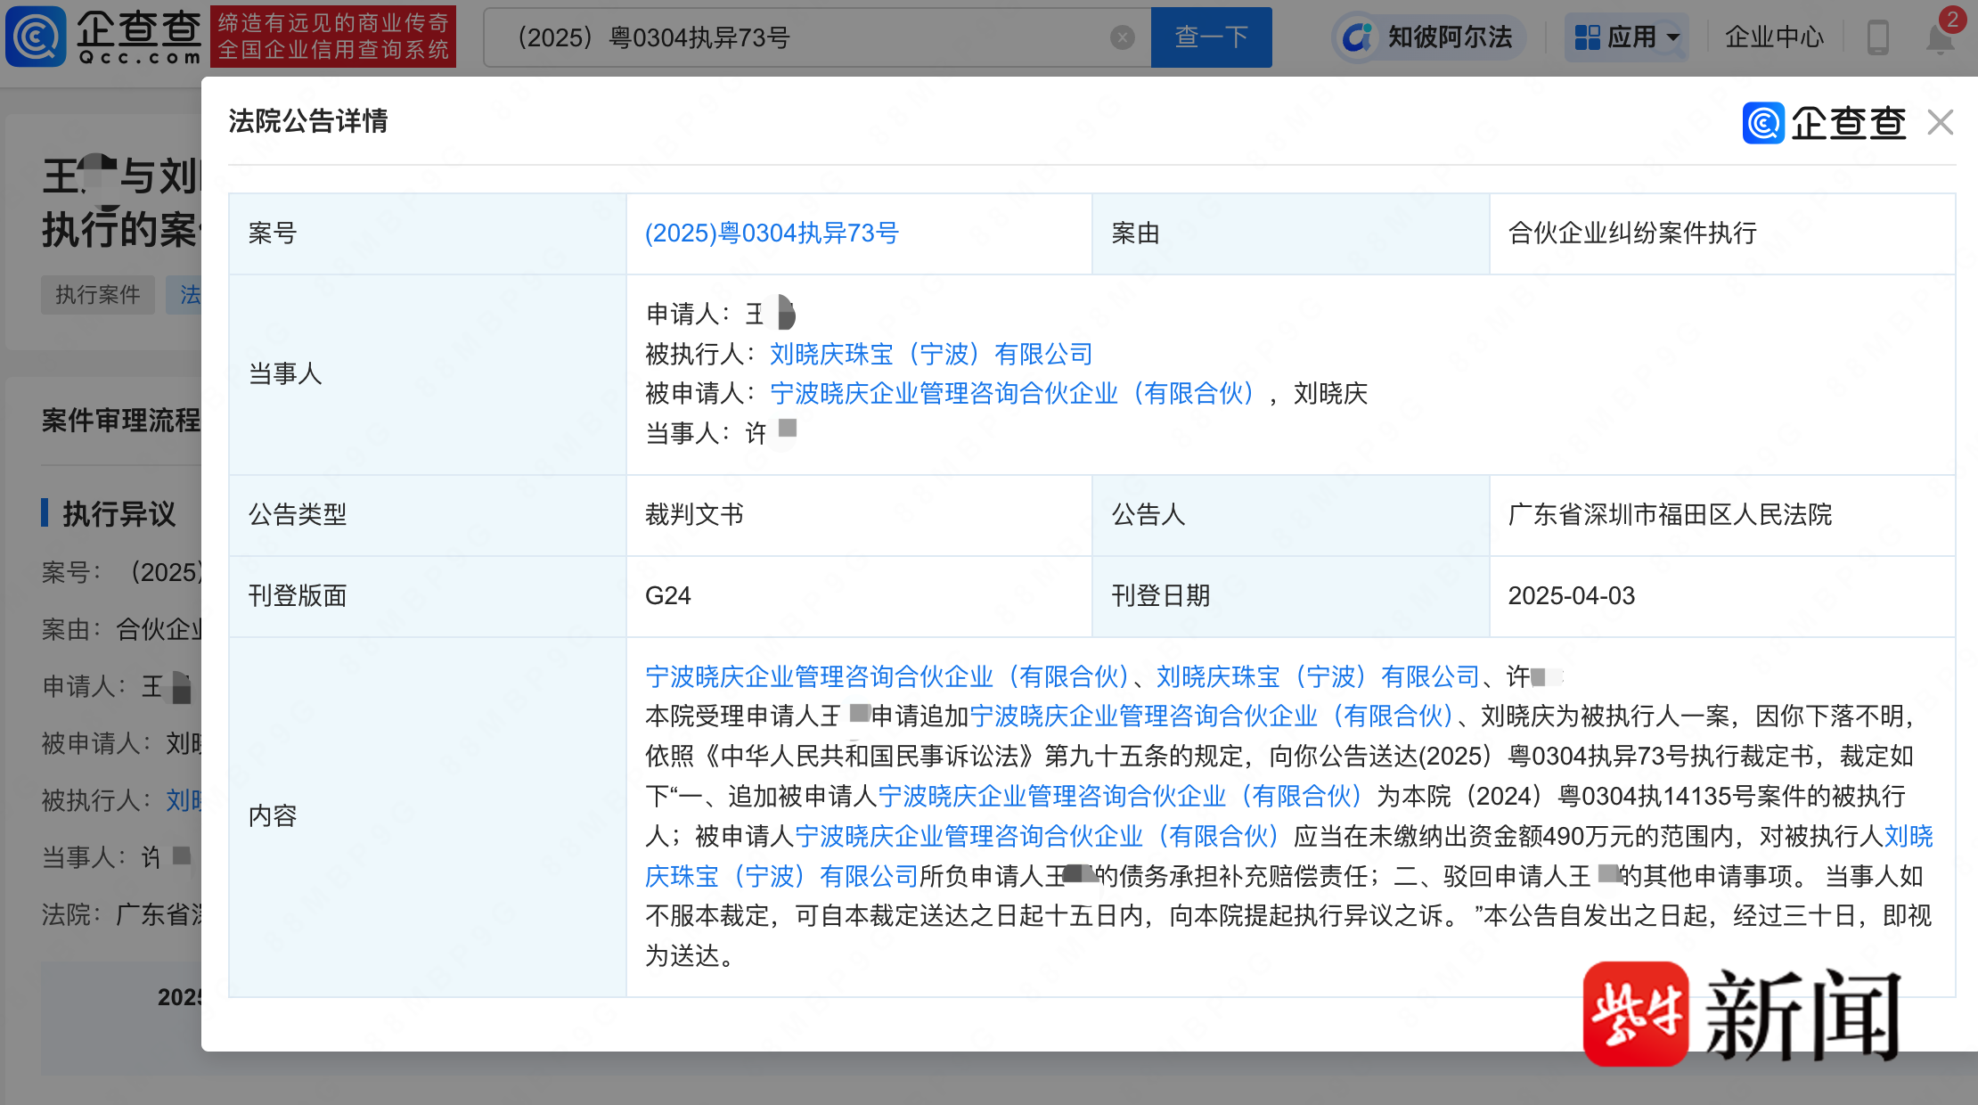
Task: Click the 被执行人 link in background sidebar
Action: click(x=184, y=800)
